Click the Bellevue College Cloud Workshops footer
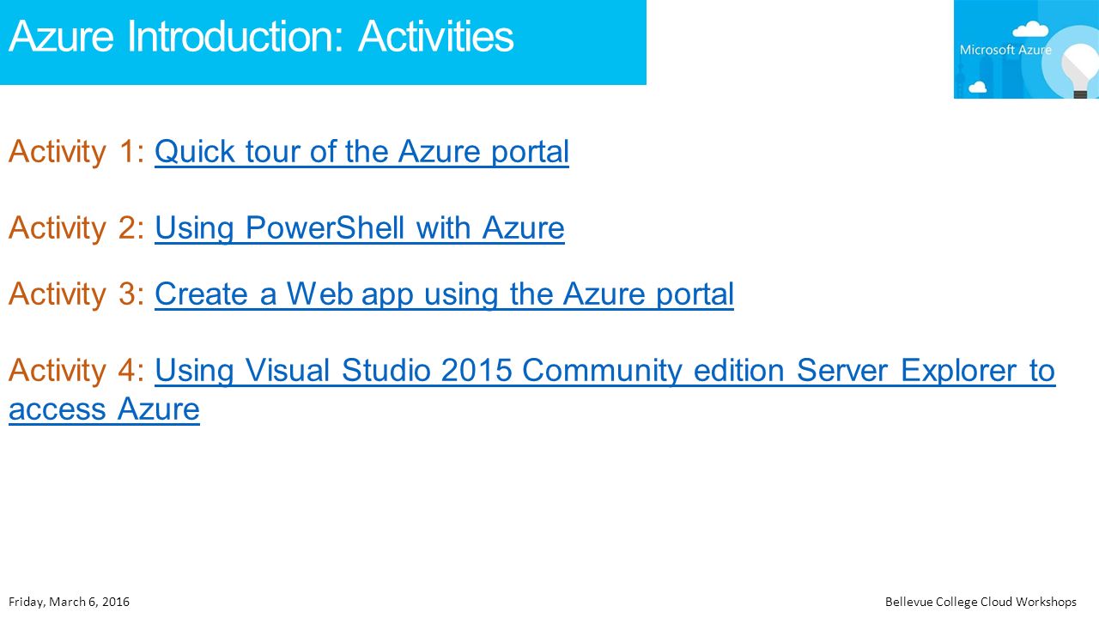Viewport: 1099px width, 618px height. click(981, 602)
